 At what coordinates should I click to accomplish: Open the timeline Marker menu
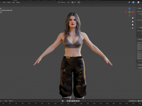pos(11,101)
